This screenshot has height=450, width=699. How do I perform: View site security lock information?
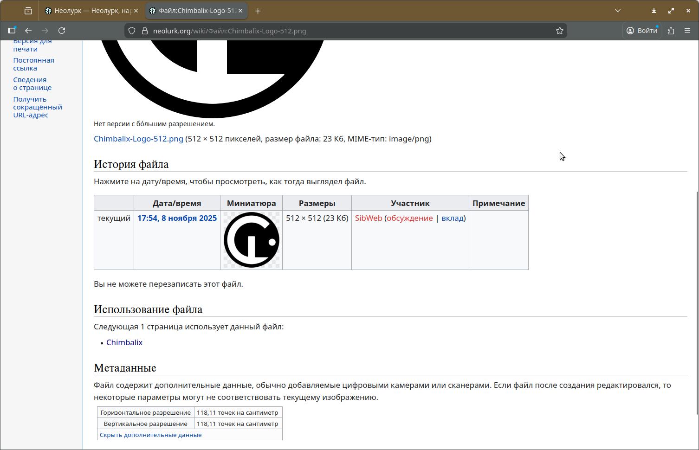(144, 31)
